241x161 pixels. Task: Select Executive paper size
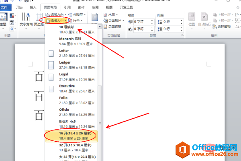click(71, 89)
